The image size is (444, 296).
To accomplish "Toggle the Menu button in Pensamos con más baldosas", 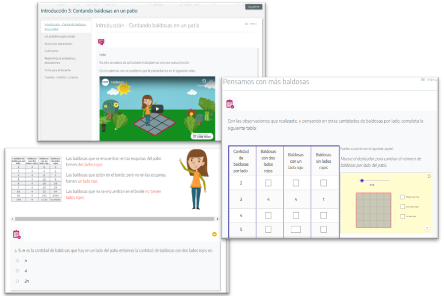I will coord(429,79).
